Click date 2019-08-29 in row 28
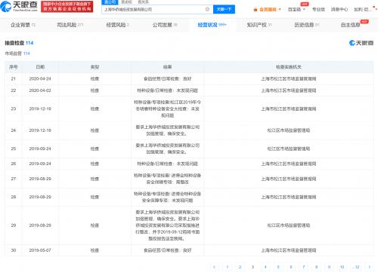The height and width of the screenshot is (273, 378). tap(40, 197)
